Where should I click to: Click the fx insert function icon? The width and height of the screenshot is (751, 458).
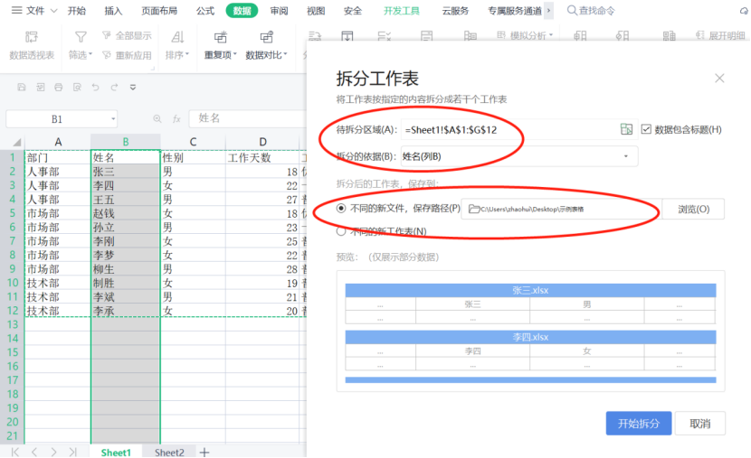[176, 118]
